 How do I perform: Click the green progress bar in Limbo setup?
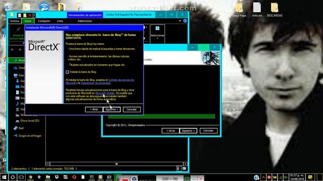tap(161, 116)
